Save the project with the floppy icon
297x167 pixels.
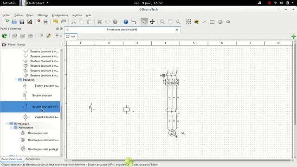[22, 22]
